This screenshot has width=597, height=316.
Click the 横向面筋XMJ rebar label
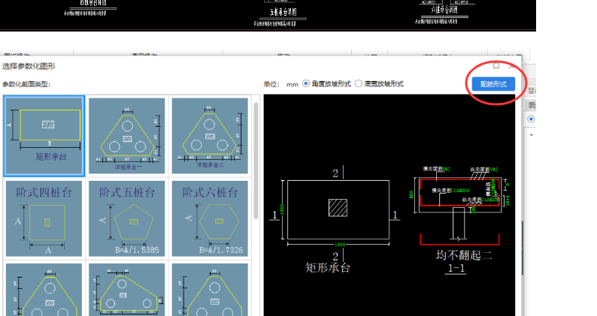click(436, 169)
